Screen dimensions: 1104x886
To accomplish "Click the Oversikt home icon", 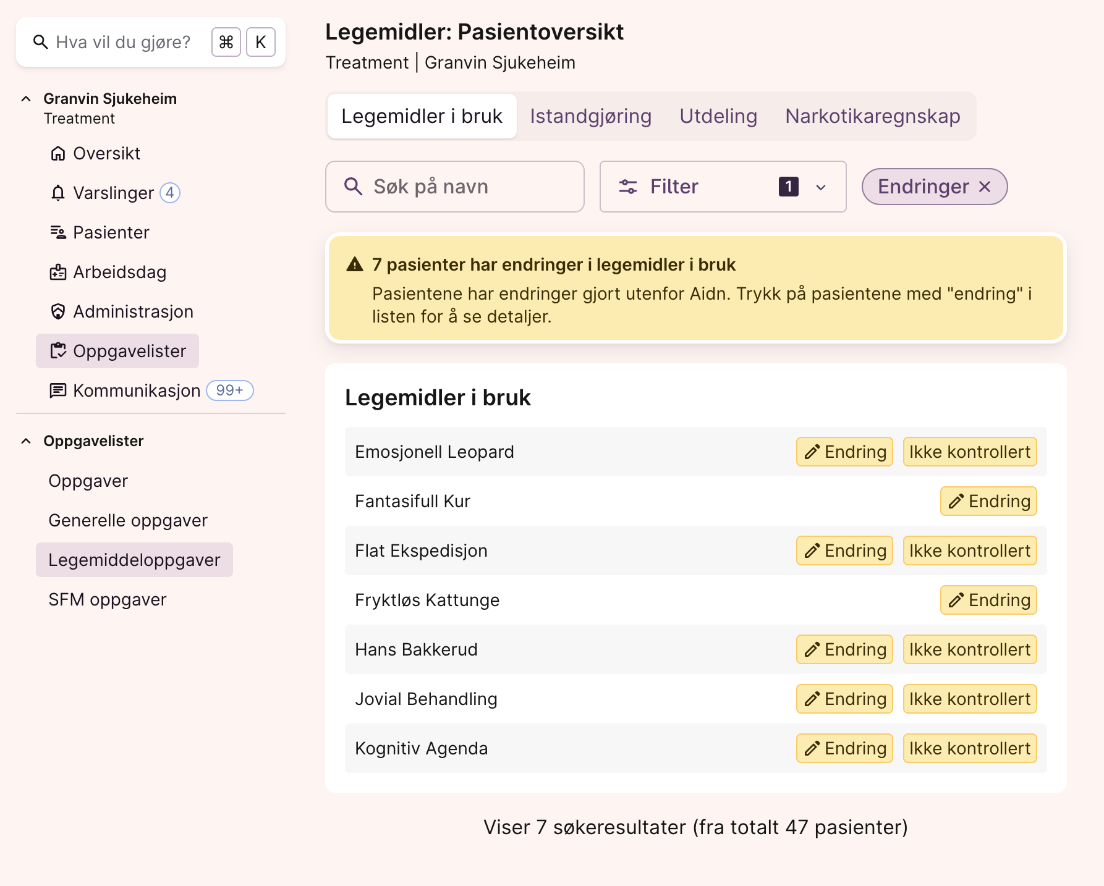I will (x=57, y=153).
